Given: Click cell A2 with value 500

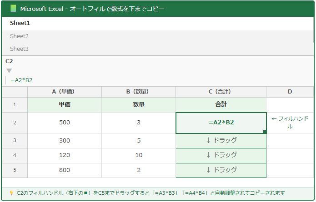Looking at the screenshot, I should tap(64, 123).
